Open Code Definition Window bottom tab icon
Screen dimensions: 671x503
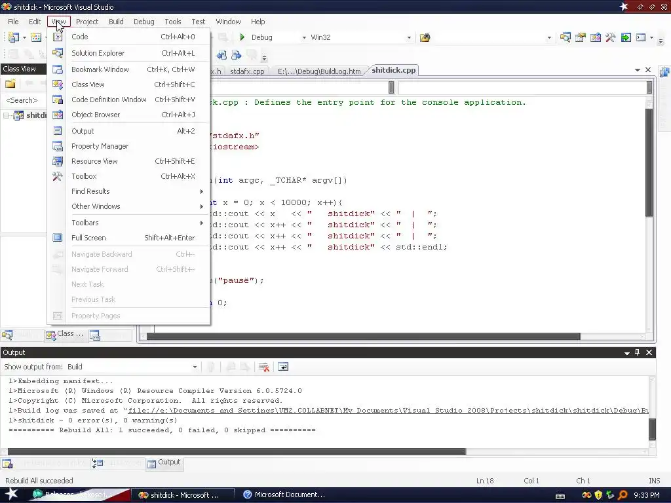(x=7, y=464)
